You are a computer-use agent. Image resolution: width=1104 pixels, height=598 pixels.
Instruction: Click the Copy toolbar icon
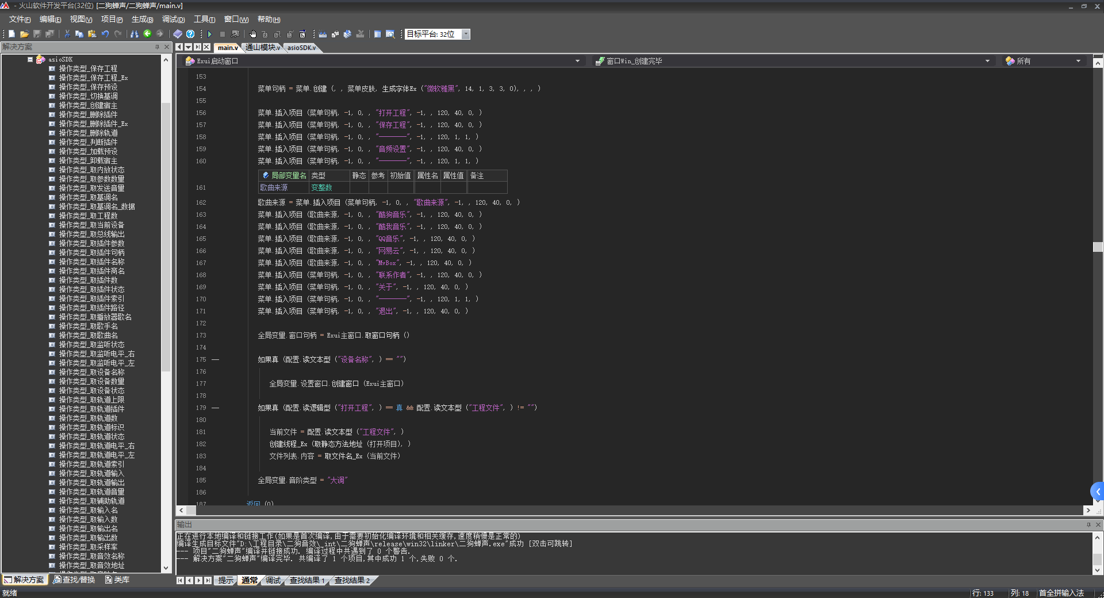pyautogui.click(x=79, y=34)
